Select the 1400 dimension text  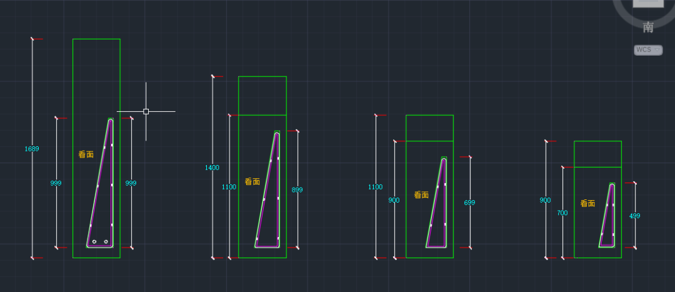[212, 168]
